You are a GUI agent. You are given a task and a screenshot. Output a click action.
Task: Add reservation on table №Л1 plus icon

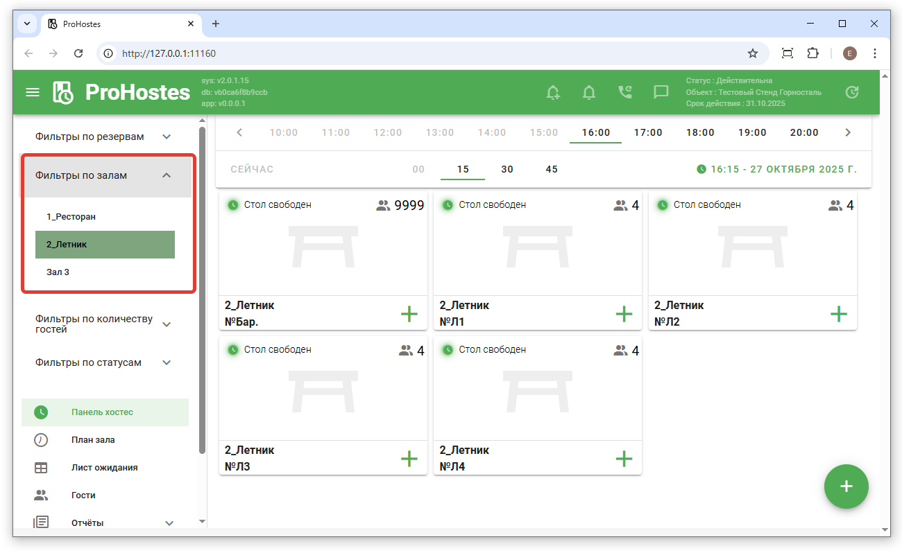tap(624, 314)
